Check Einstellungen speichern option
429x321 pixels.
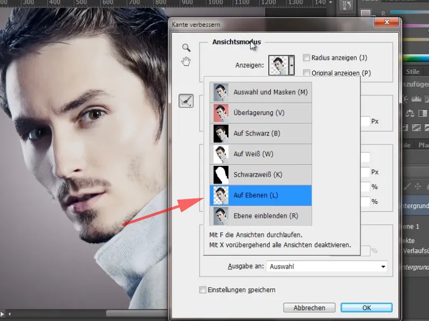pyautogui.click(x=203, y=289)
